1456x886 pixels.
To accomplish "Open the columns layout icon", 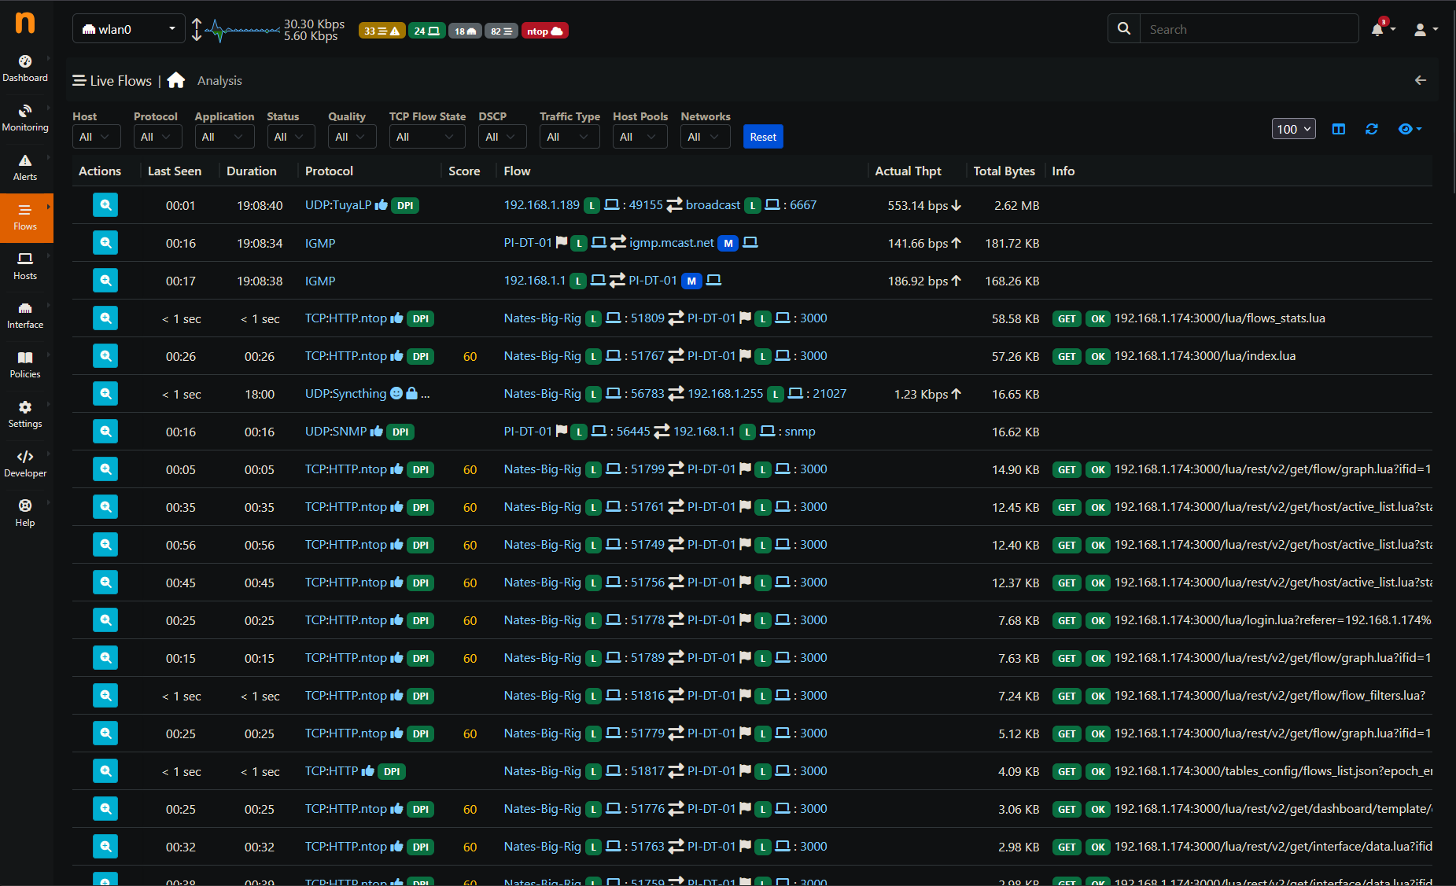I will pos(1338,129).
